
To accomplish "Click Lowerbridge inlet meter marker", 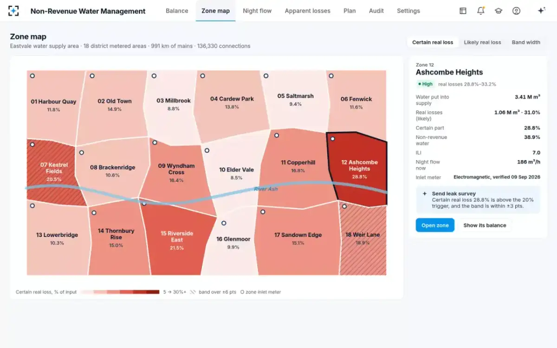I will tap(32, 206).
